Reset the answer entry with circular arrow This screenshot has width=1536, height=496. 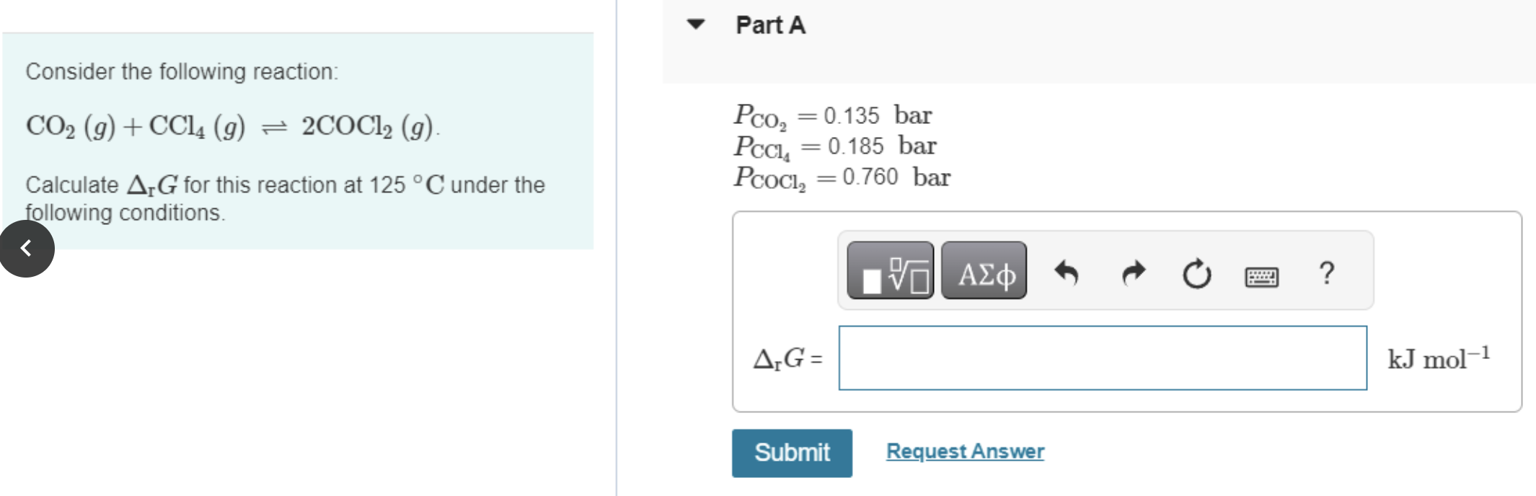pos(1196,273)
